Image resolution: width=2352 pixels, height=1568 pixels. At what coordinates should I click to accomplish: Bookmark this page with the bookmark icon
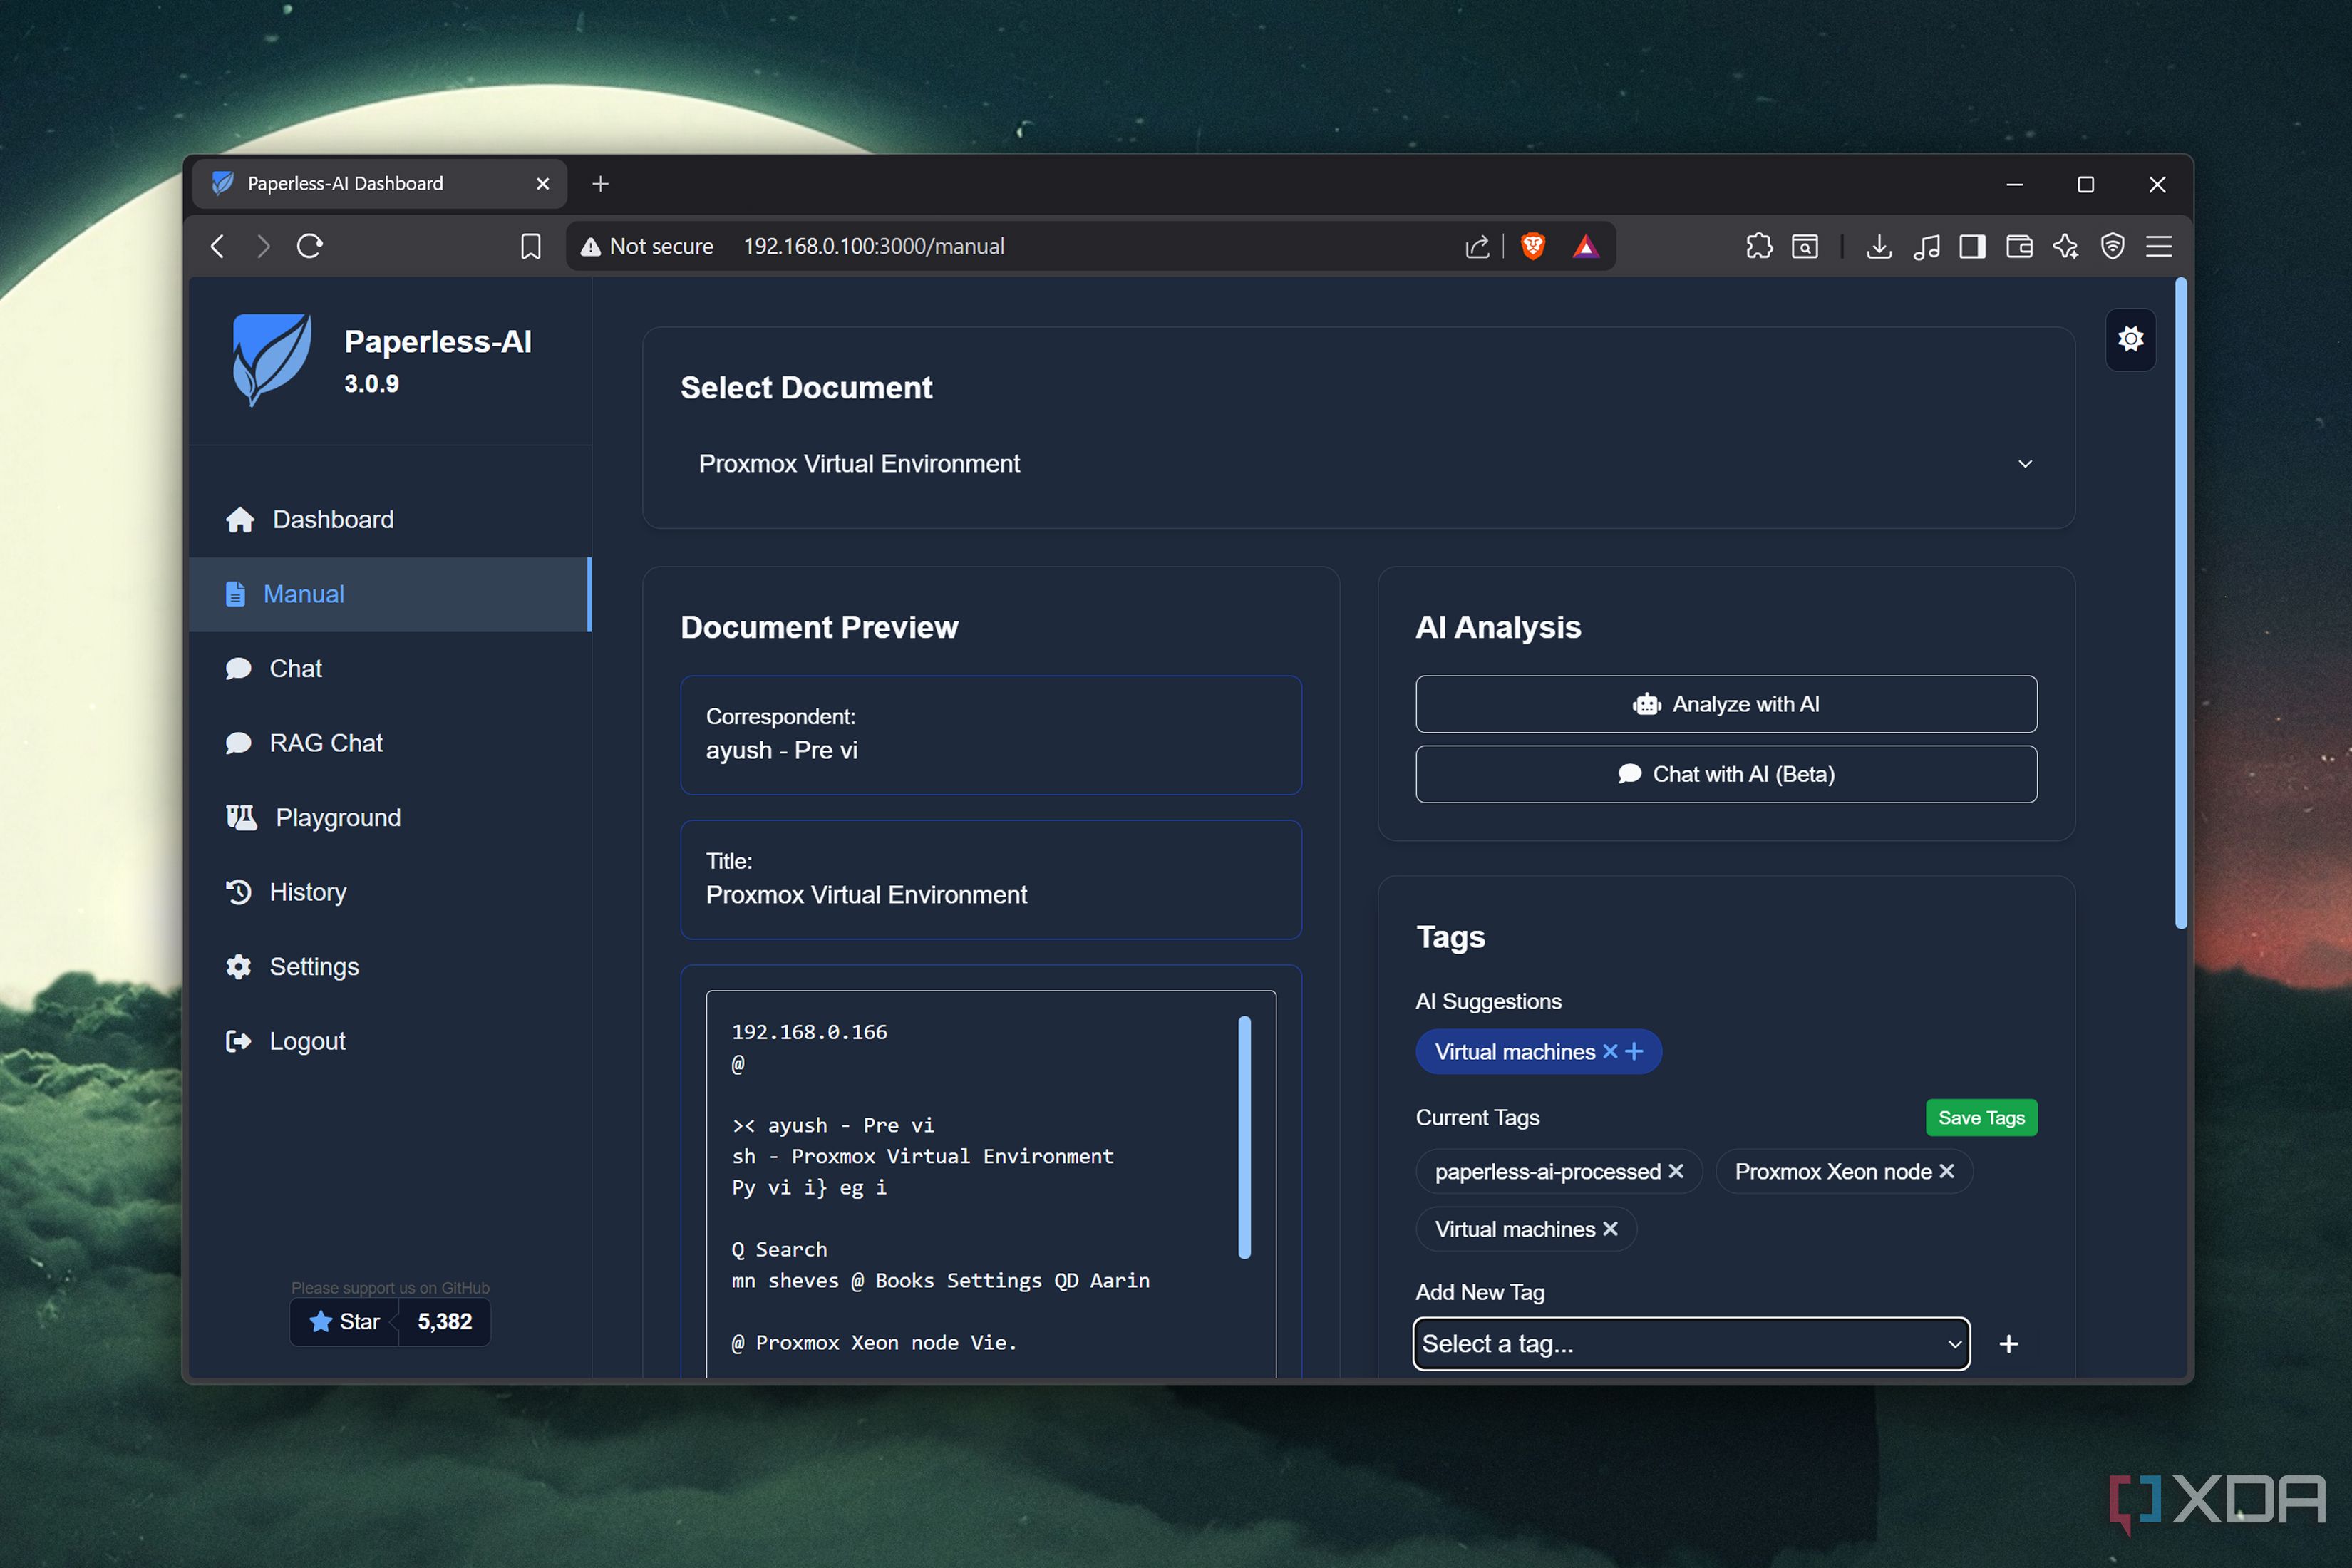pos(531,246)
